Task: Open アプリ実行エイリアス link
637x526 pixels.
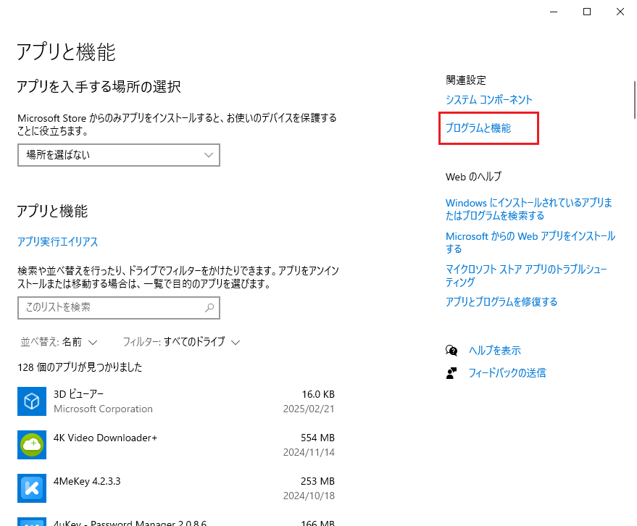Action: [x=58, y=242]
